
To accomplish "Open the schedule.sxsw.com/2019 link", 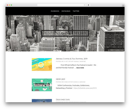I will click(85, 88).
